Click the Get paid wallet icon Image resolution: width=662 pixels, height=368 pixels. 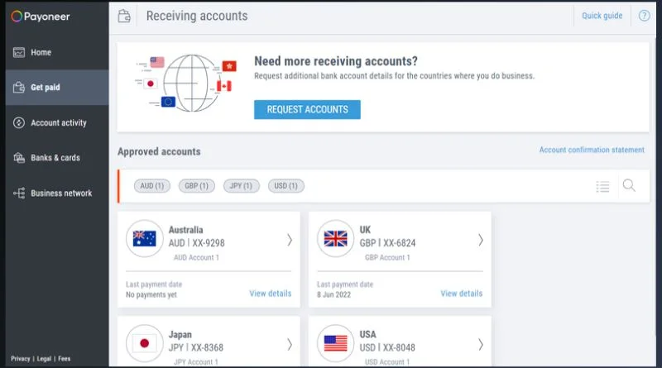(x=18, y=88)
